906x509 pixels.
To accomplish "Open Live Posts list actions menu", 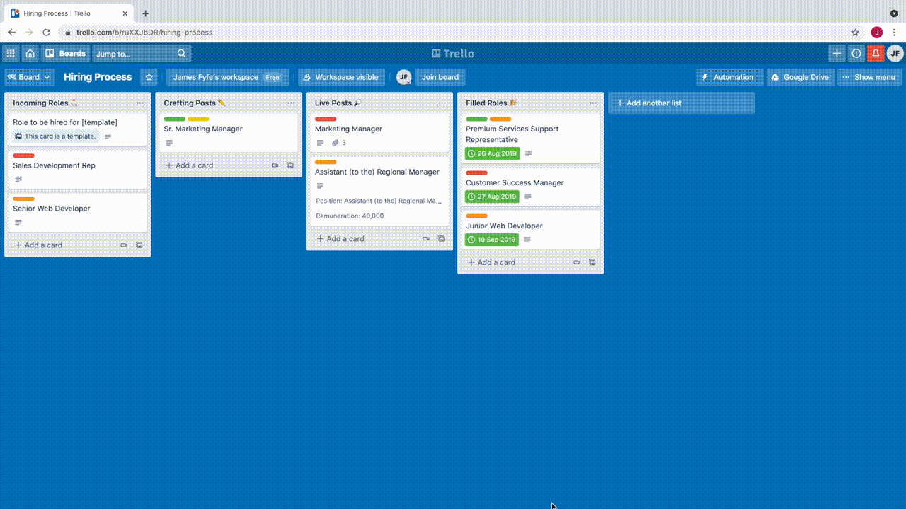I will (442, 103).
